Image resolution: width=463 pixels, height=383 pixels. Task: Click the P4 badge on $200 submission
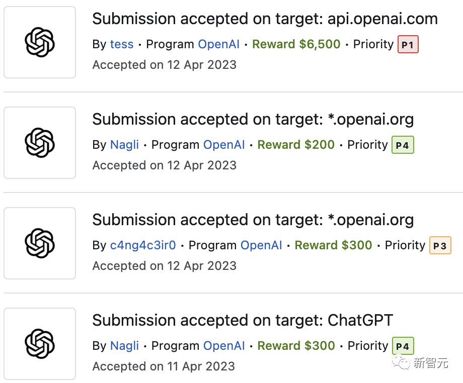403,145
